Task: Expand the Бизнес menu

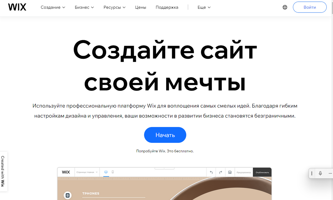Action: (x=84, y=7)
